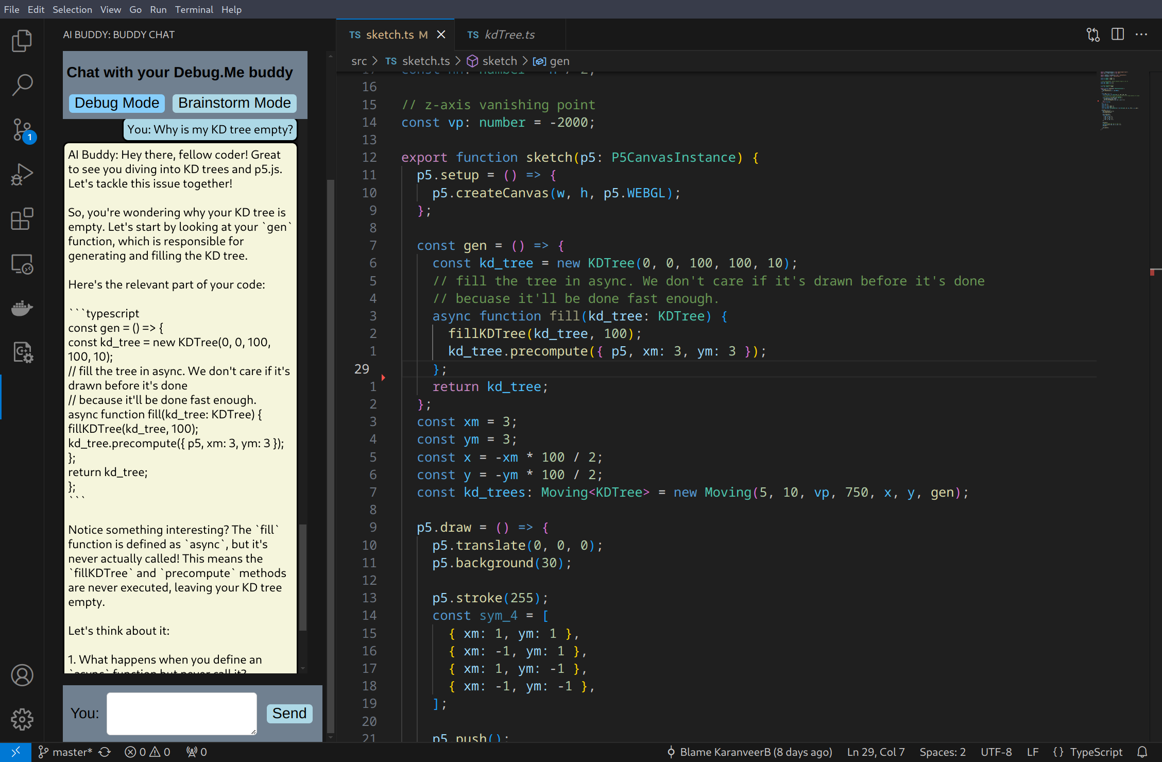
Task: Switch to the kdTree.ts tab
Action: coord(509,35)
